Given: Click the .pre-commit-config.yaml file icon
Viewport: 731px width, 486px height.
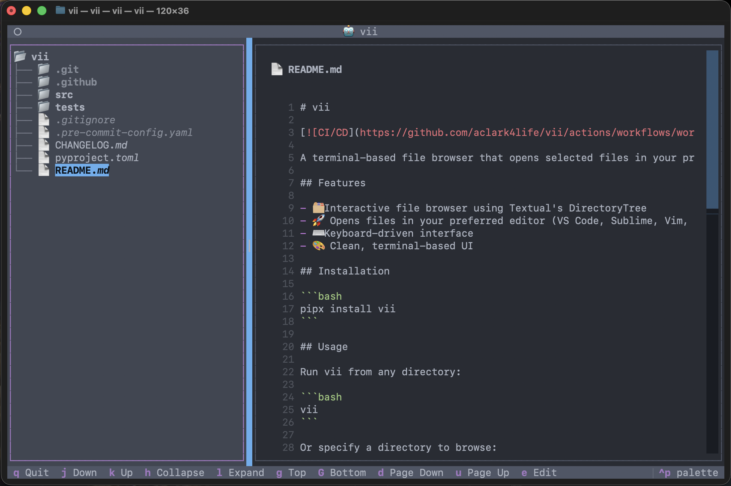Looking at the screenshot, I should (x=44, y=132).
